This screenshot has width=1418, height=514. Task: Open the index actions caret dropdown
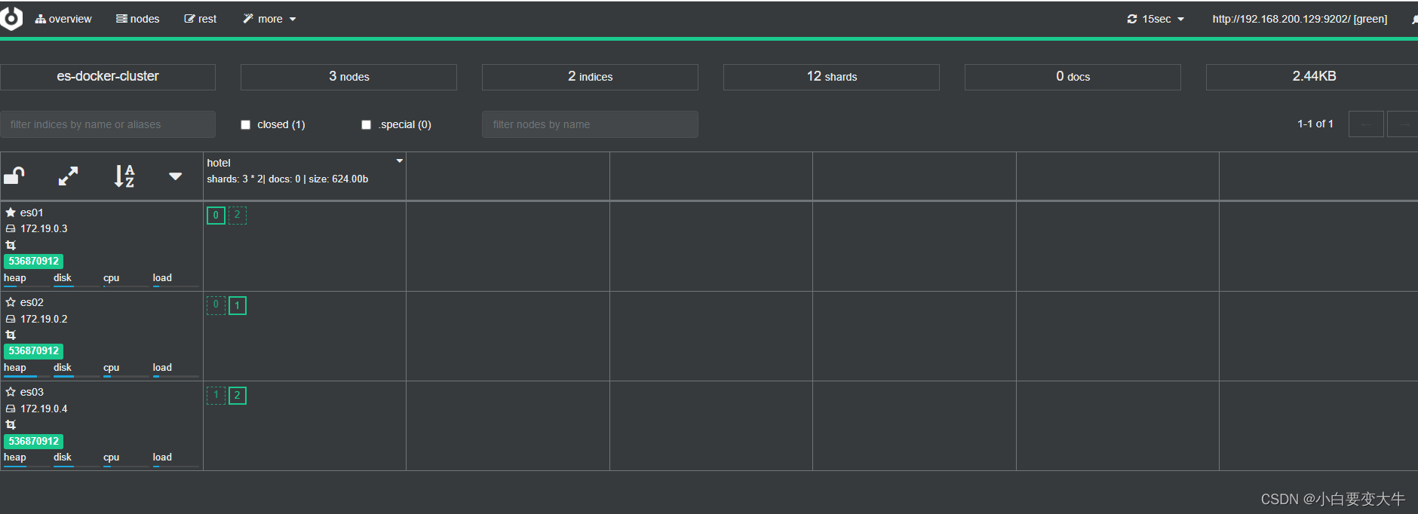coord(175,176)
